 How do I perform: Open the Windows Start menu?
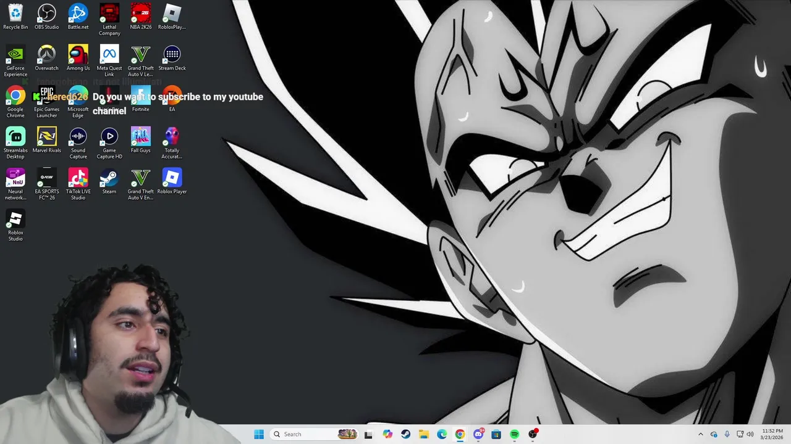point(259,434)
